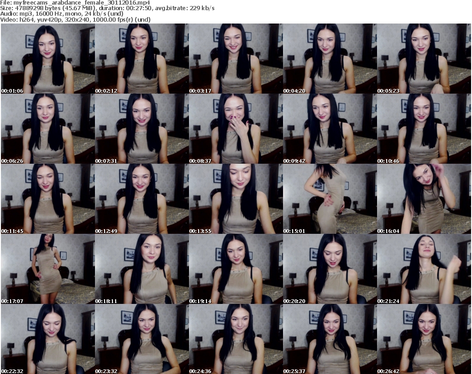Choose the thumbnail at 00:09:42
472x374 pixels.
click(x=330, y=129)
